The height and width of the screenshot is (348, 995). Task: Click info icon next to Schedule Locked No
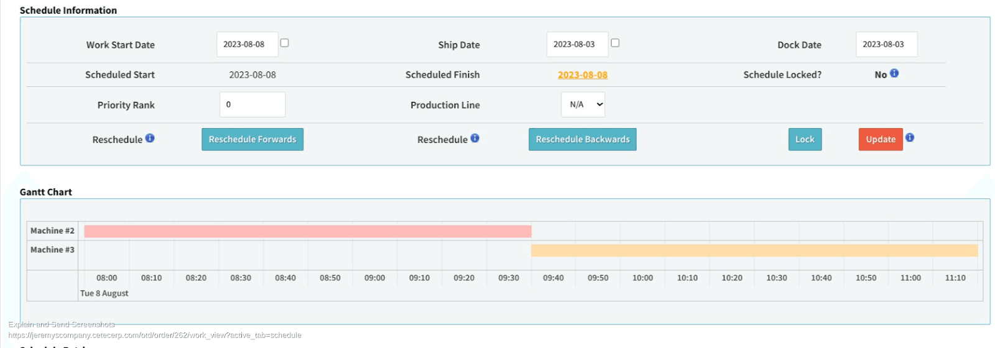[x=894, y=73]
